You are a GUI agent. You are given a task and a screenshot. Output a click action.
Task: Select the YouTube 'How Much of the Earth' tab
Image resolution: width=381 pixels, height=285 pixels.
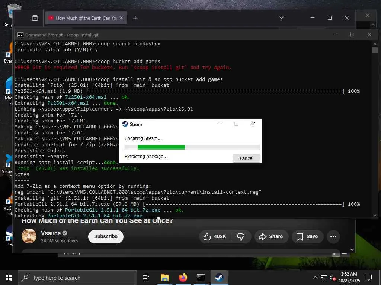coord(86,18)
